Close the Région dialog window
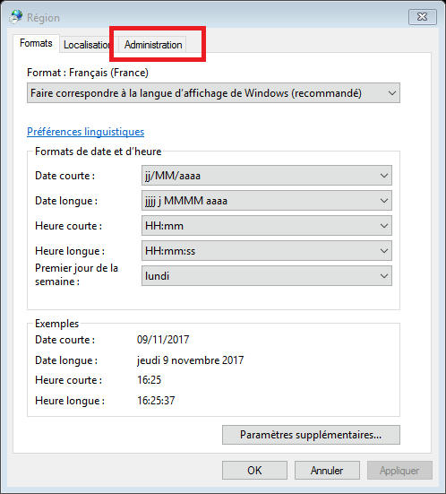 coord(423,17)
